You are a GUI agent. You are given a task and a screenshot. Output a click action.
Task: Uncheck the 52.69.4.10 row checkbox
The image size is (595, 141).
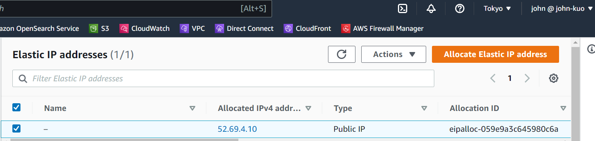(x=17, y=129)
